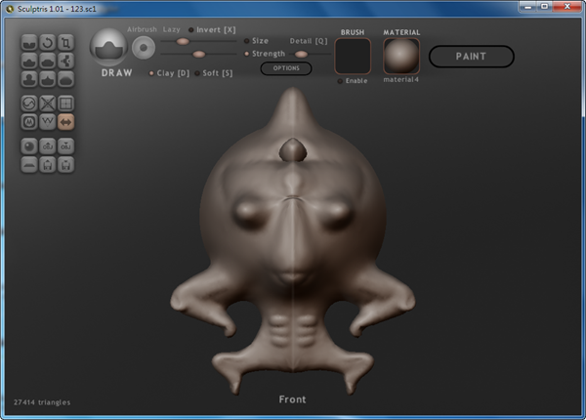586x420 pixels.
Task: Click the BRUSH heading text
Action: pos(353,32)
